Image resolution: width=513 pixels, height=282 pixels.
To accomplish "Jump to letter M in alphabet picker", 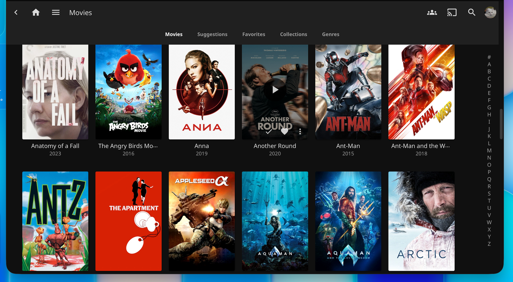I will point(489,150).
